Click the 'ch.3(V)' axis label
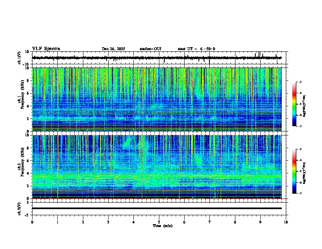Image resolution: width=322 pixels, height=249 pixels. [x=20, y=209]
